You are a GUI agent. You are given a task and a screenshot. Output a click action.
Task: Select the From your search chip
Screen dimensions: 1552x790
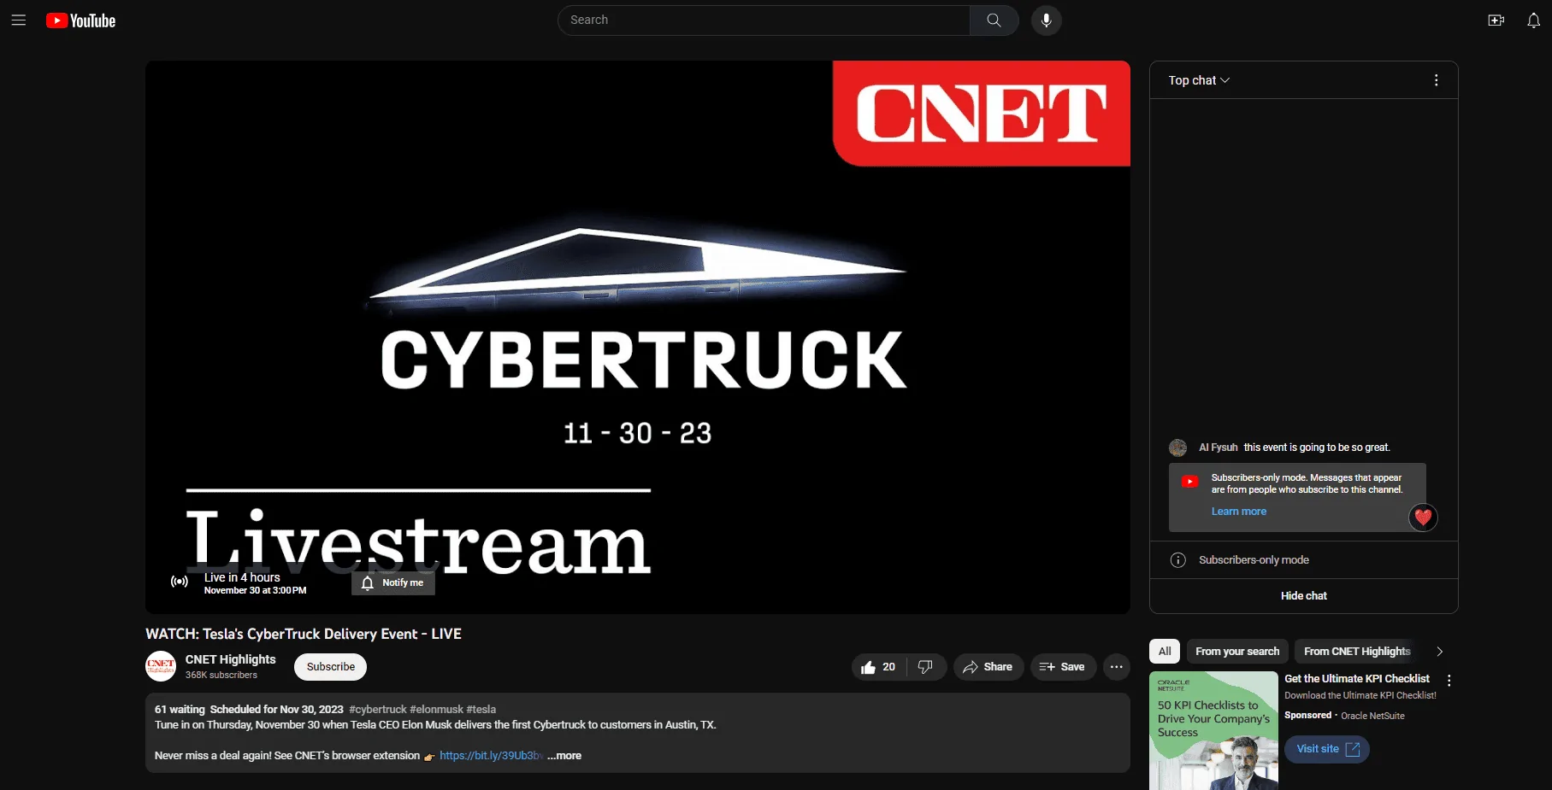1237,652
